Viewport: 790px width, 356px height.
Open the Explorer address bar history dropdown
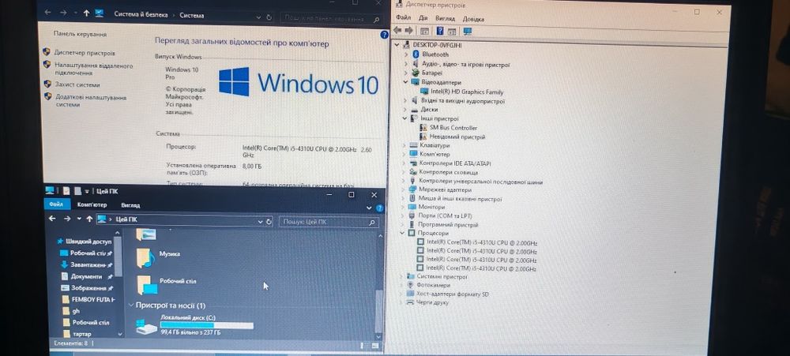[261, 222]
